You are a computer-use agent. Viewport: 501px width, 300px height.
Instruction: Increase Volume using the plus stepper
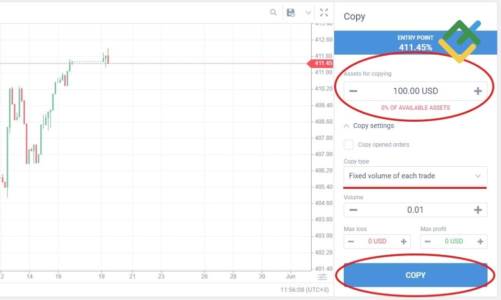478,209
